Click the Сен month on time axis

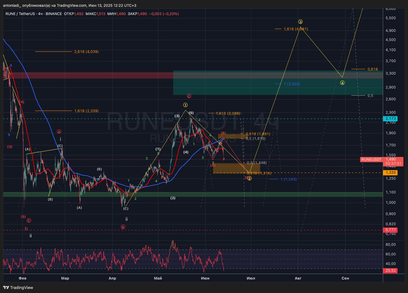pyautogui.click(x=345, y=278)
